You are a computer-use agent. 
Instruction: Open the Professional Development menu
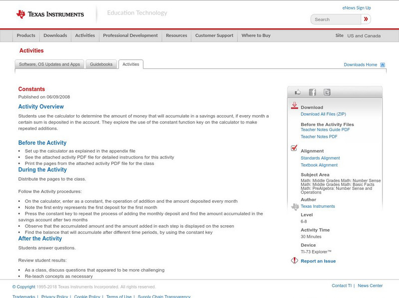pyautogui.click(x=130, y=35)
